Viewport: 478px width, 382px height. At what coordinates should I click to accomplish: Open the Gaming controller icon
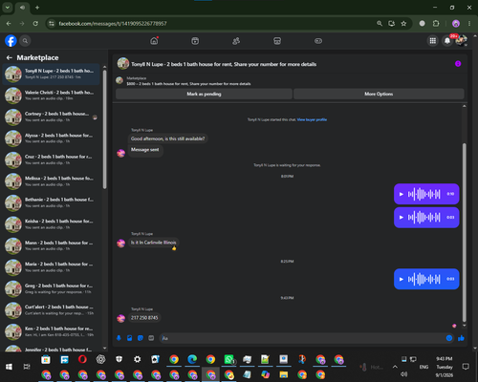point(318,41)
